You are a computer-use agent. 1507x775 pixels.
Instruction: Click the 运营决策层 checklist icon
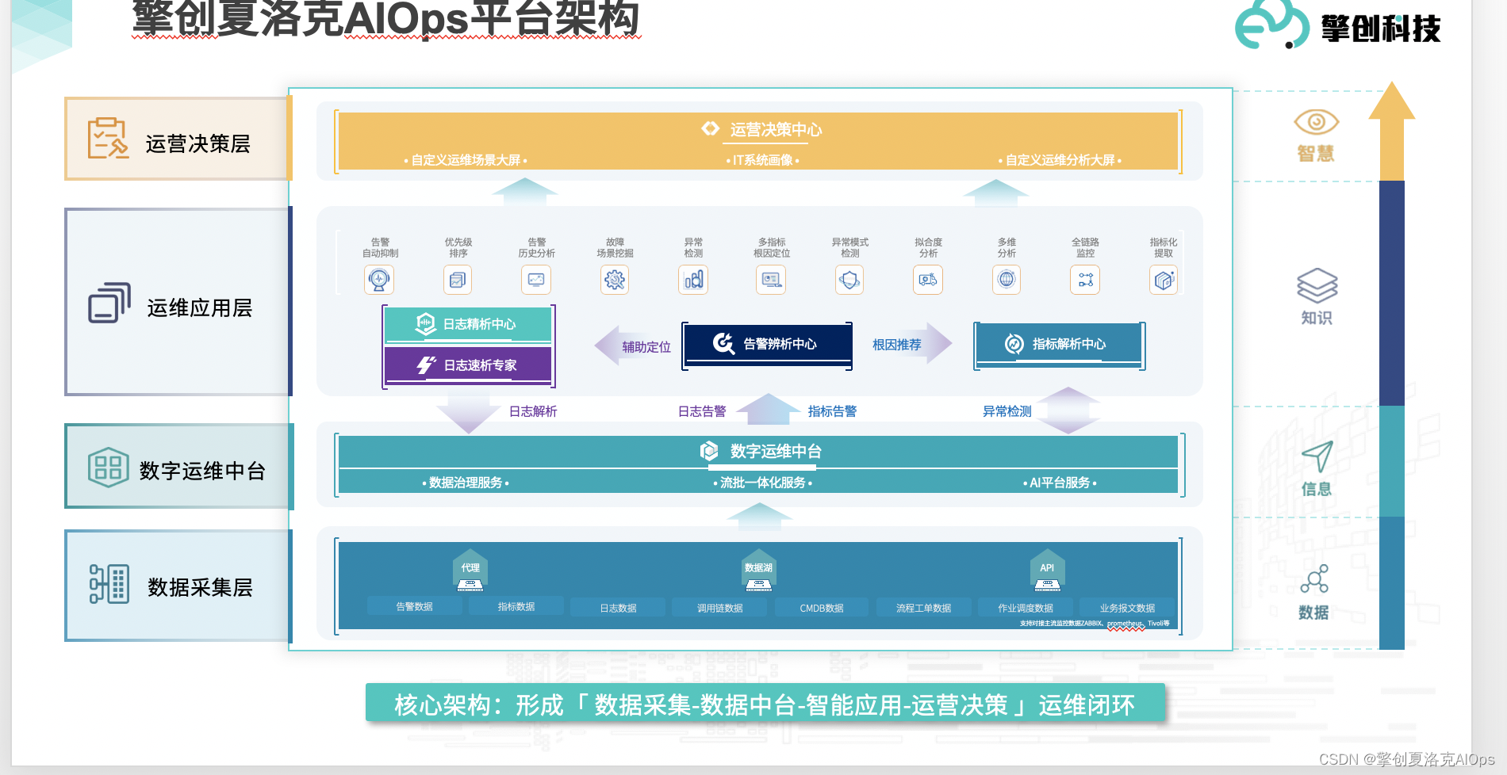(108, 138)
